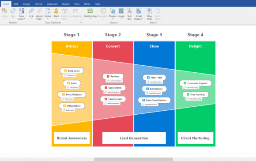The height and width of the screenshot is (161, 256).
Task: Open the Design ribbon tab
Action: [x=26, y=4]
